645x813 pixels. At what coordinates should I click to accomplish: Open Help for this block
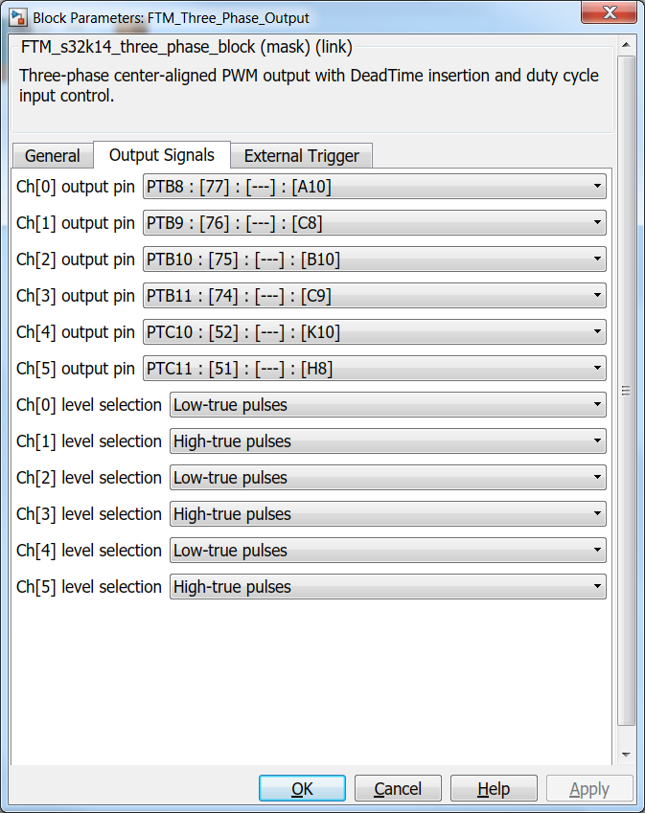tap(494, 787)
